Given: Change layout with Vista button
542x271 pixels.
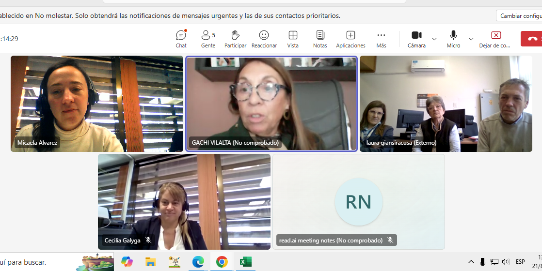Looking at the screenshot, I should [x=293, y=39].
